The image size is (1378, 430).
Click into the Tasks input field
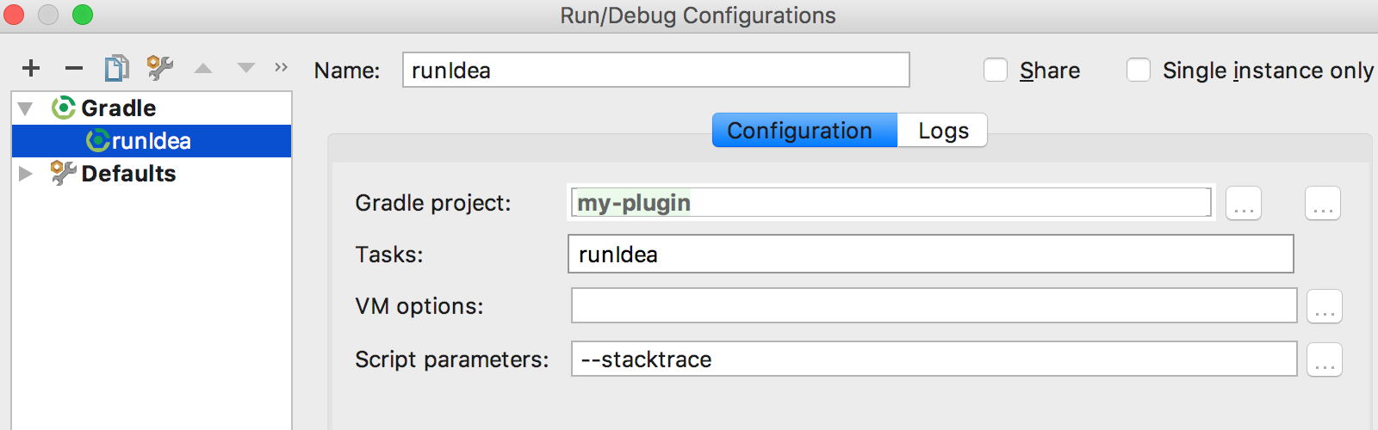point(930,255)
